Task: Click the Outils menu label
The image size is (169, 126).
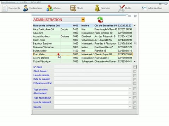Action: (128, 8)
